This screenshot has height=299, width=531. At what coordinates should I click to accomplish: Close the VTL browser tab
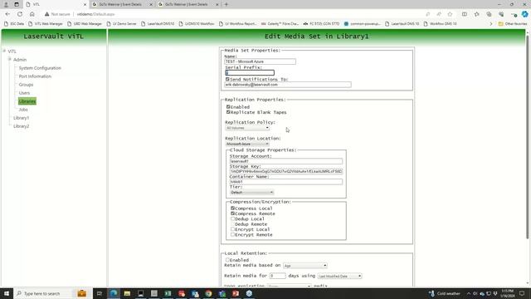[x=85, y=4]
